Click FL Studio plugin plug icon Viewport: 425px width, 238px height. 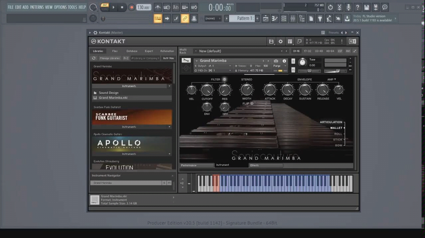tap(320, 19)
